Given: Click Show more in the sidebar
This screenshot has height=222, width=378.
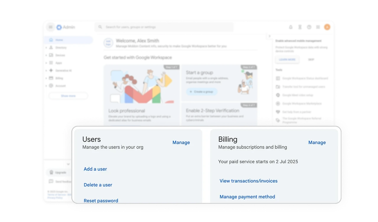Looking at the screenshot, I should click(x=68, y=96).
